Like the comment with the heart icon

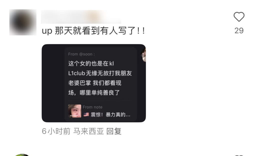pyautogui.click(x=239, y=17)
